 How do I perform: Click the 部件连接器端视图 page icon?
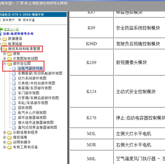point(14,118)
